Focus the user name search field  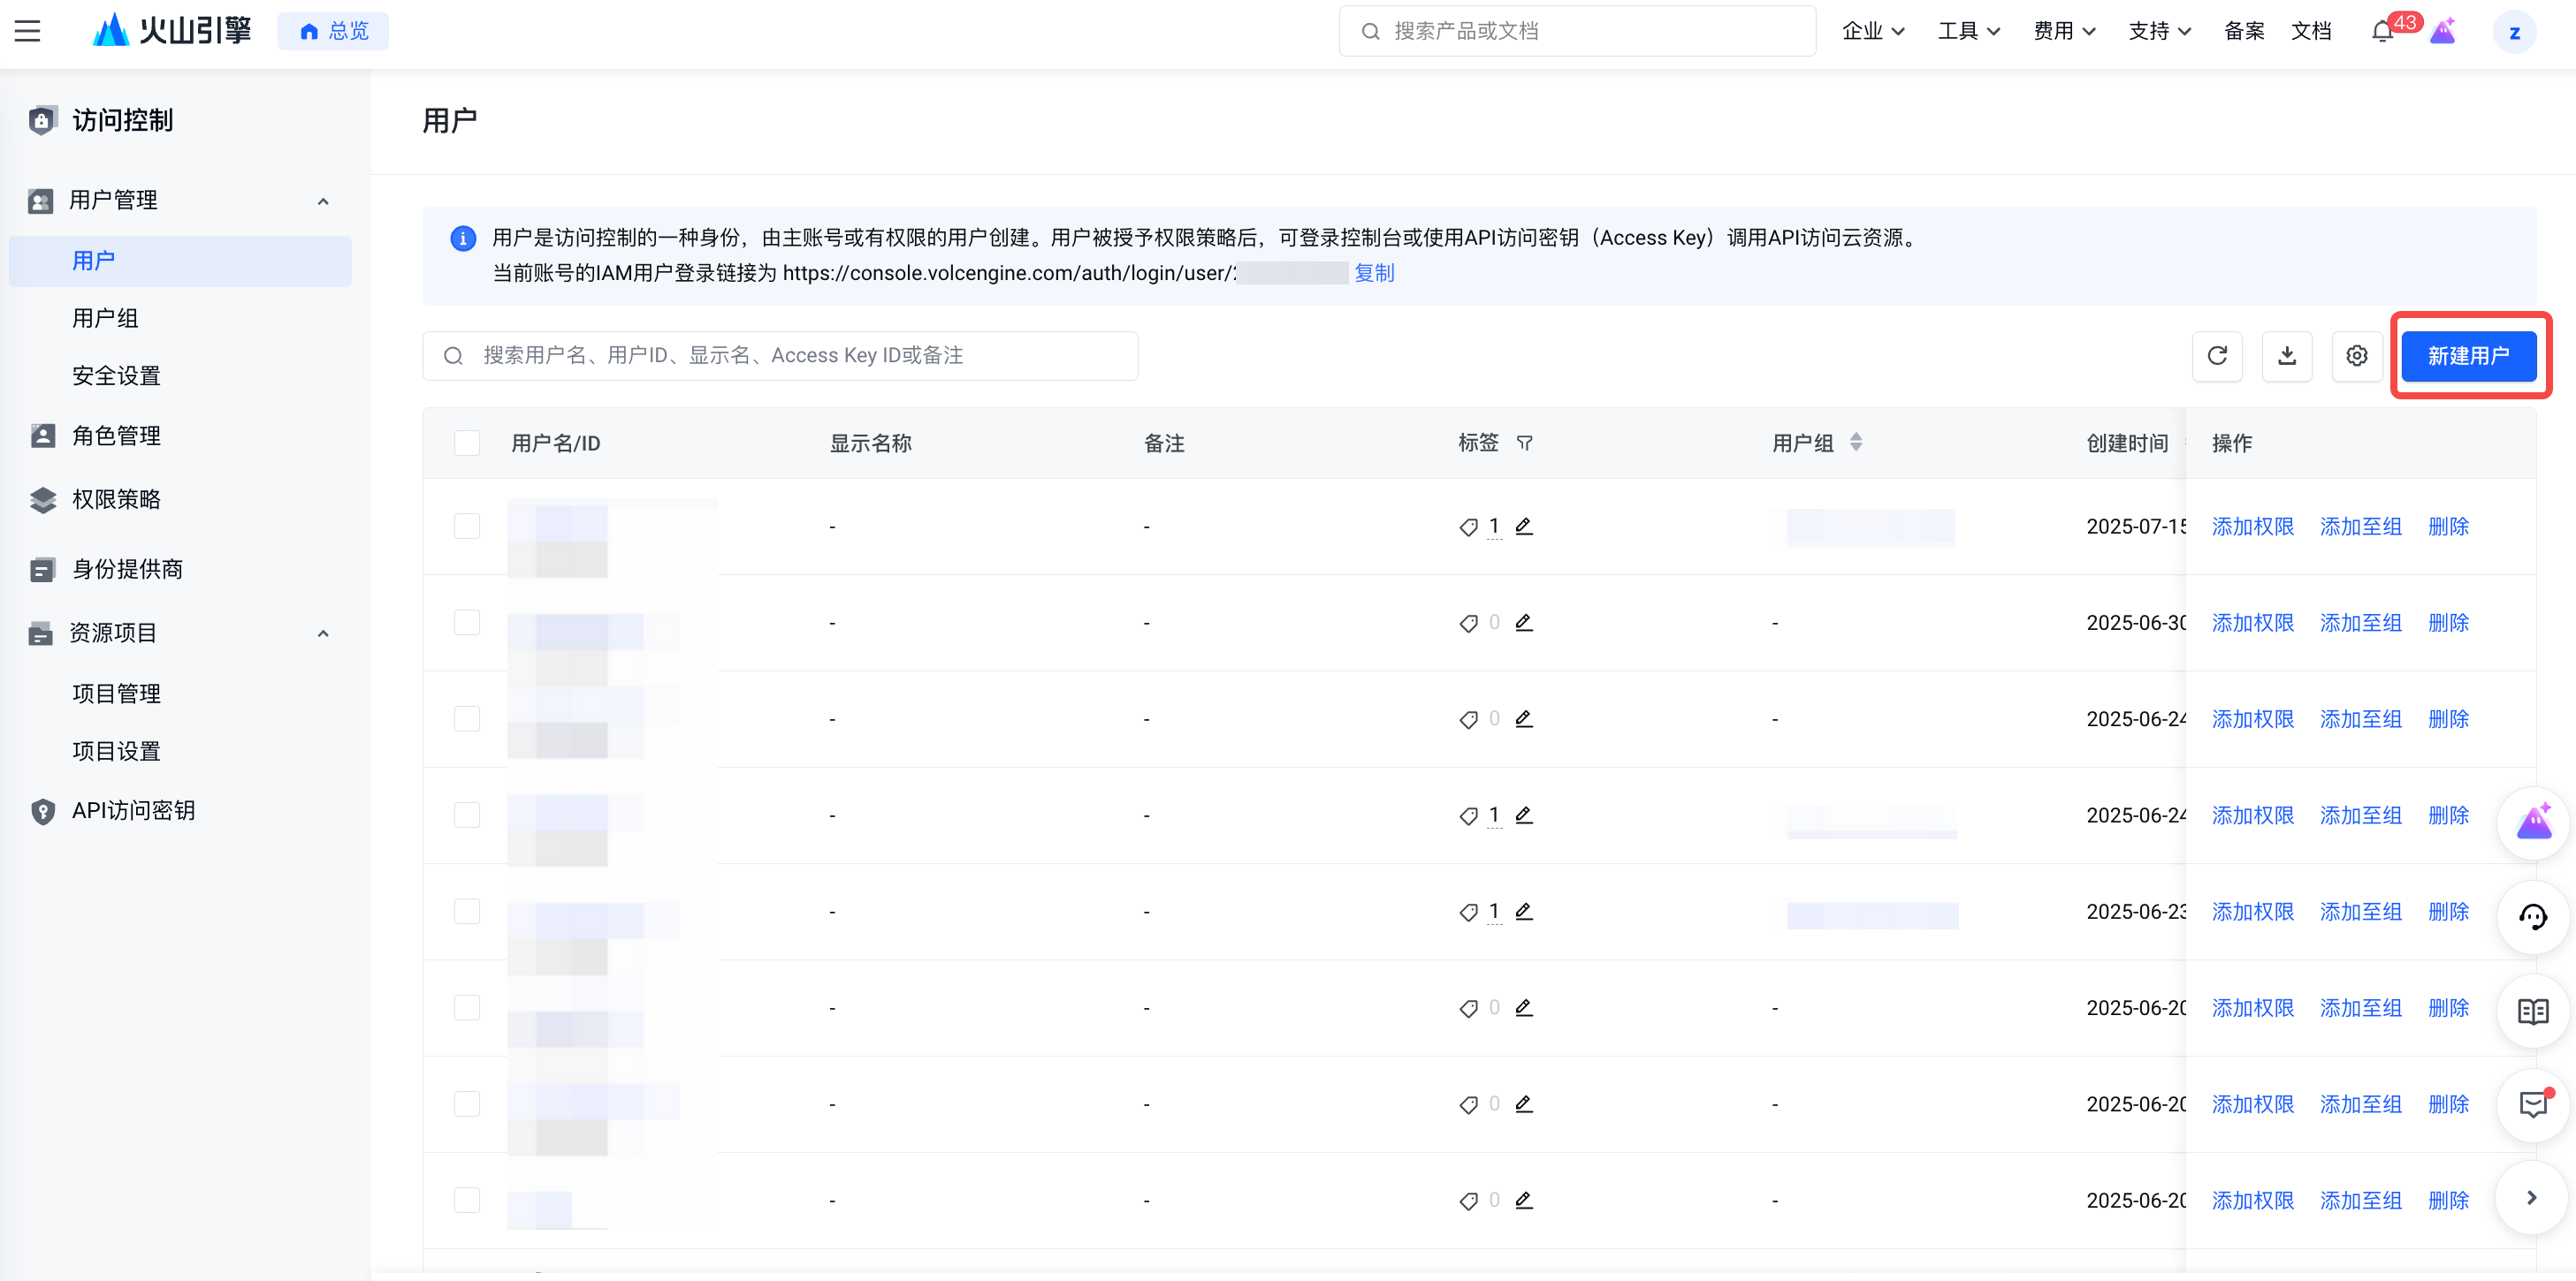[x=780, y=356]
